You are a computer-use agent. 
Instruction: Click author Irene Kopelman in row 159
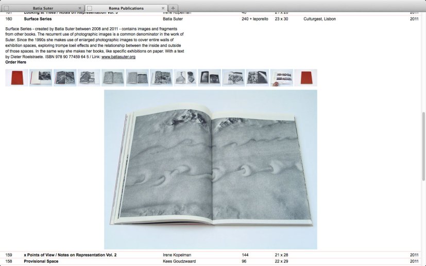pos(177,255)
